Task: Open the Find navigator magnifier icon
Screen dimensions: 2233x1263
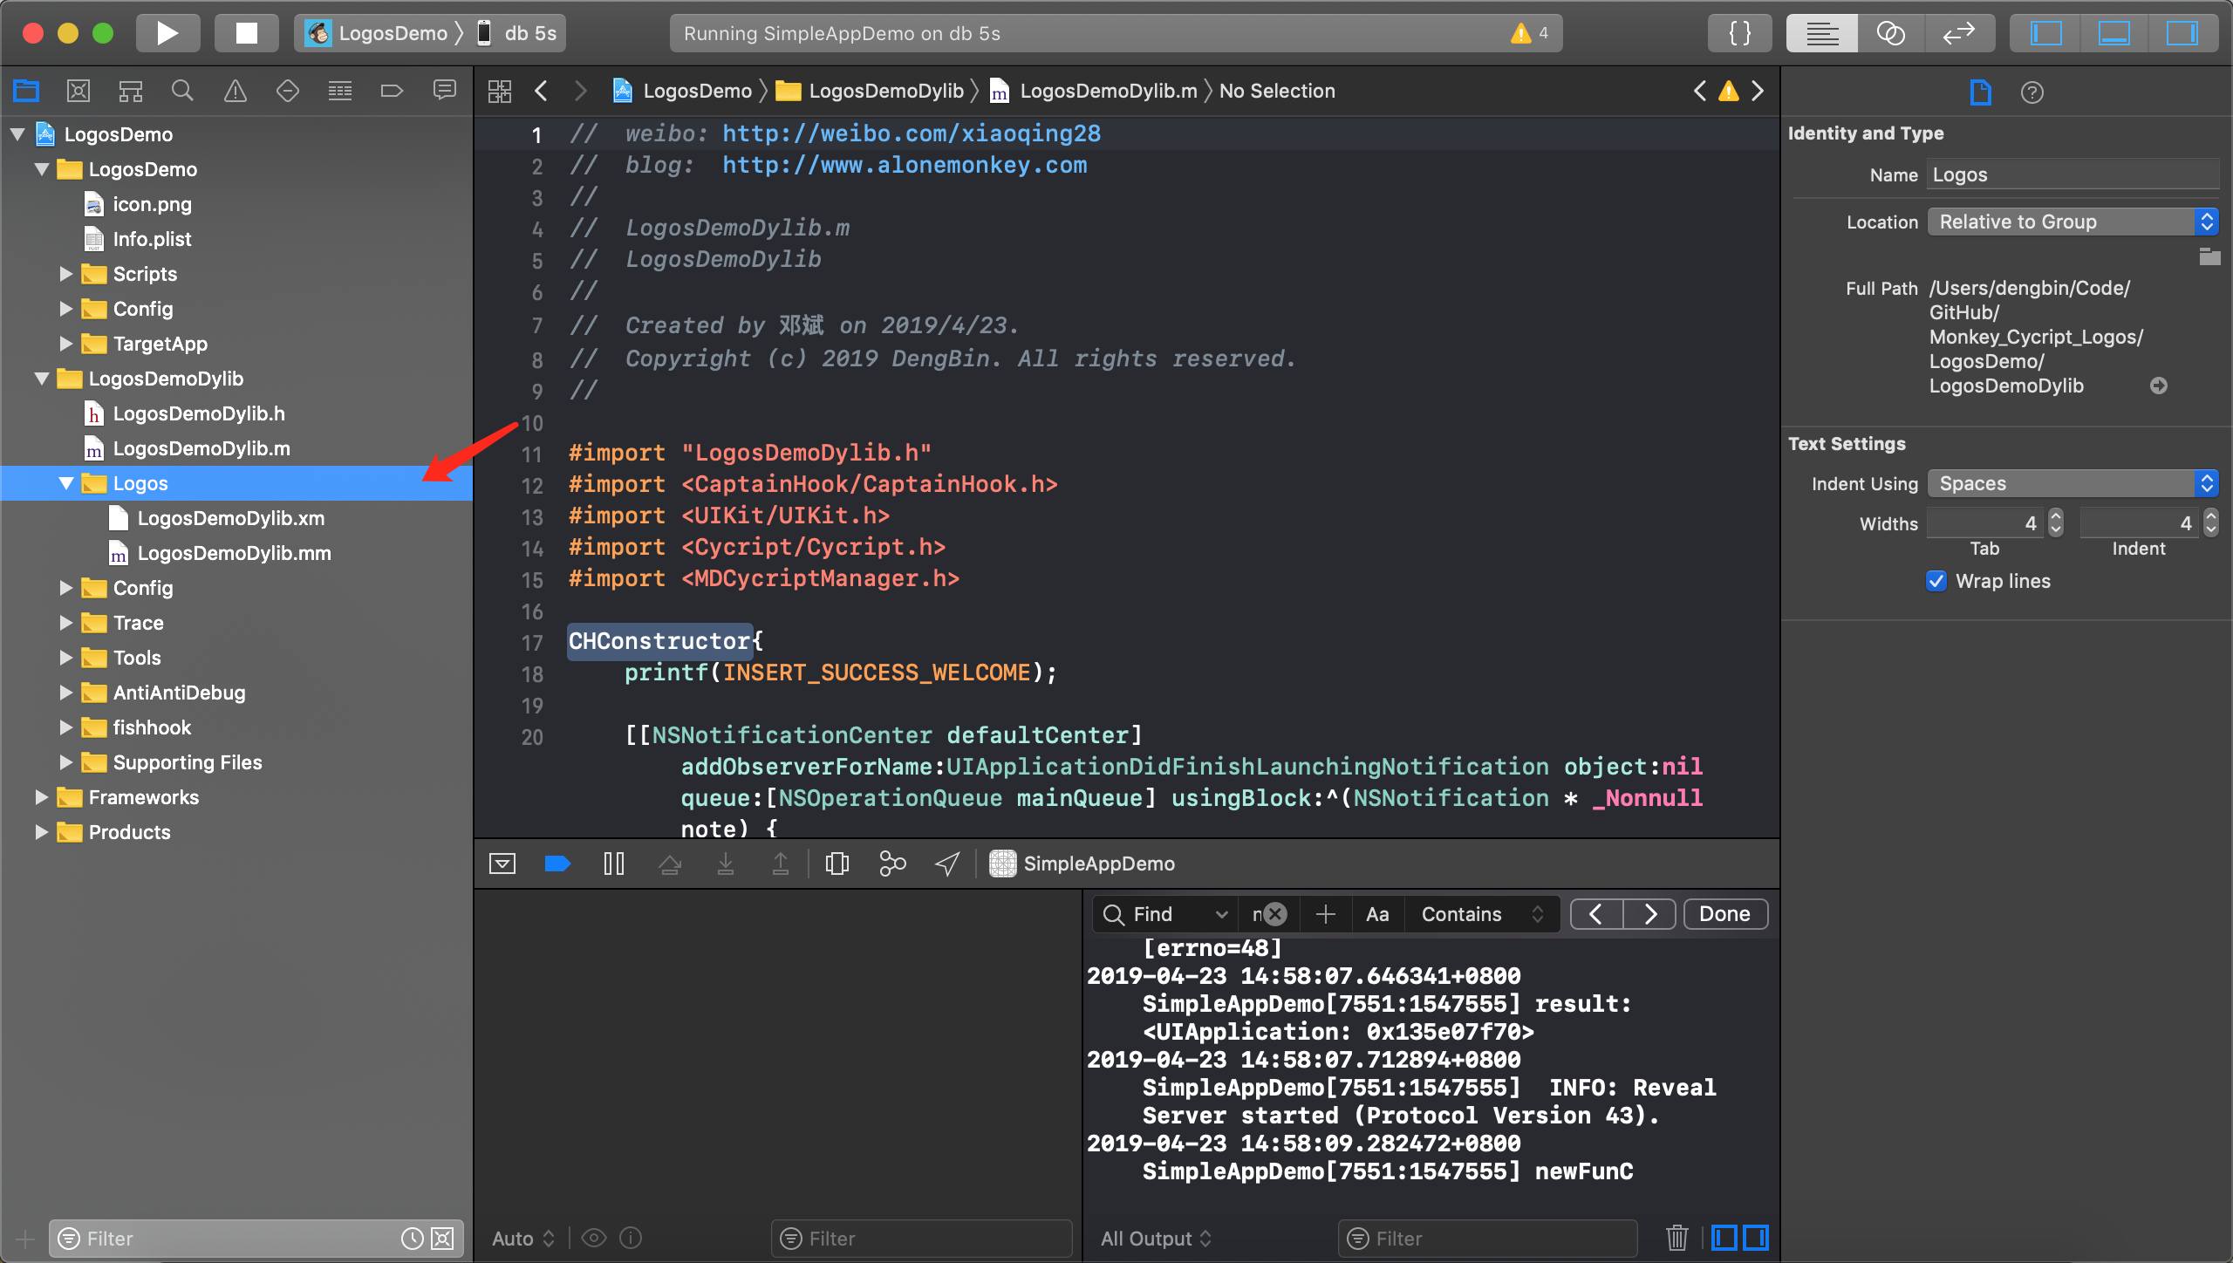Action: click(x=182, y=91)
